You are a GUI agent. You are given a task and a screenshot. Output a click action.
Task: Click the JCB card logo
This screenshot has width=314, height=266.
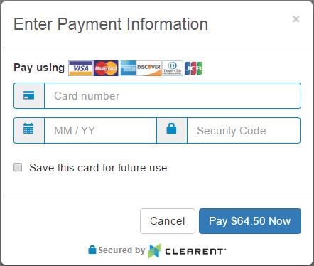(193, 68)
